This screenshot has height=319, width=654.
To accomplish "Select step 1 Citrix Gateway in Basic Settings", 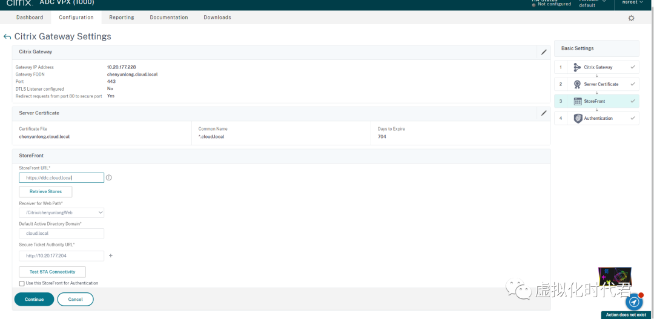I will click(x=596, y=67).
